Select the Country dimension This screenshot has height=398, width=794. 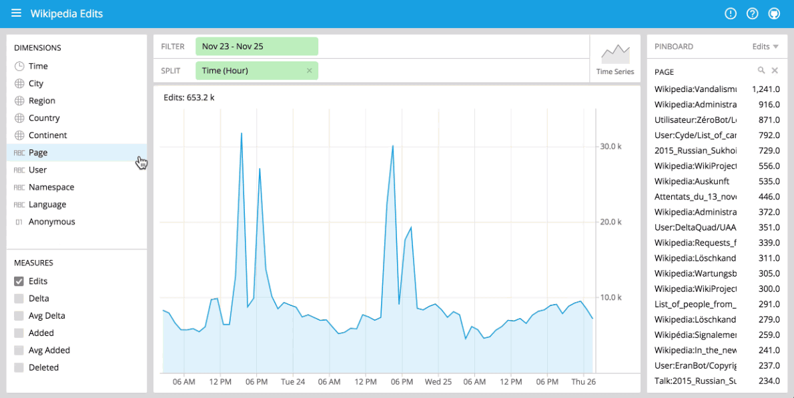[x=77, y=118]
